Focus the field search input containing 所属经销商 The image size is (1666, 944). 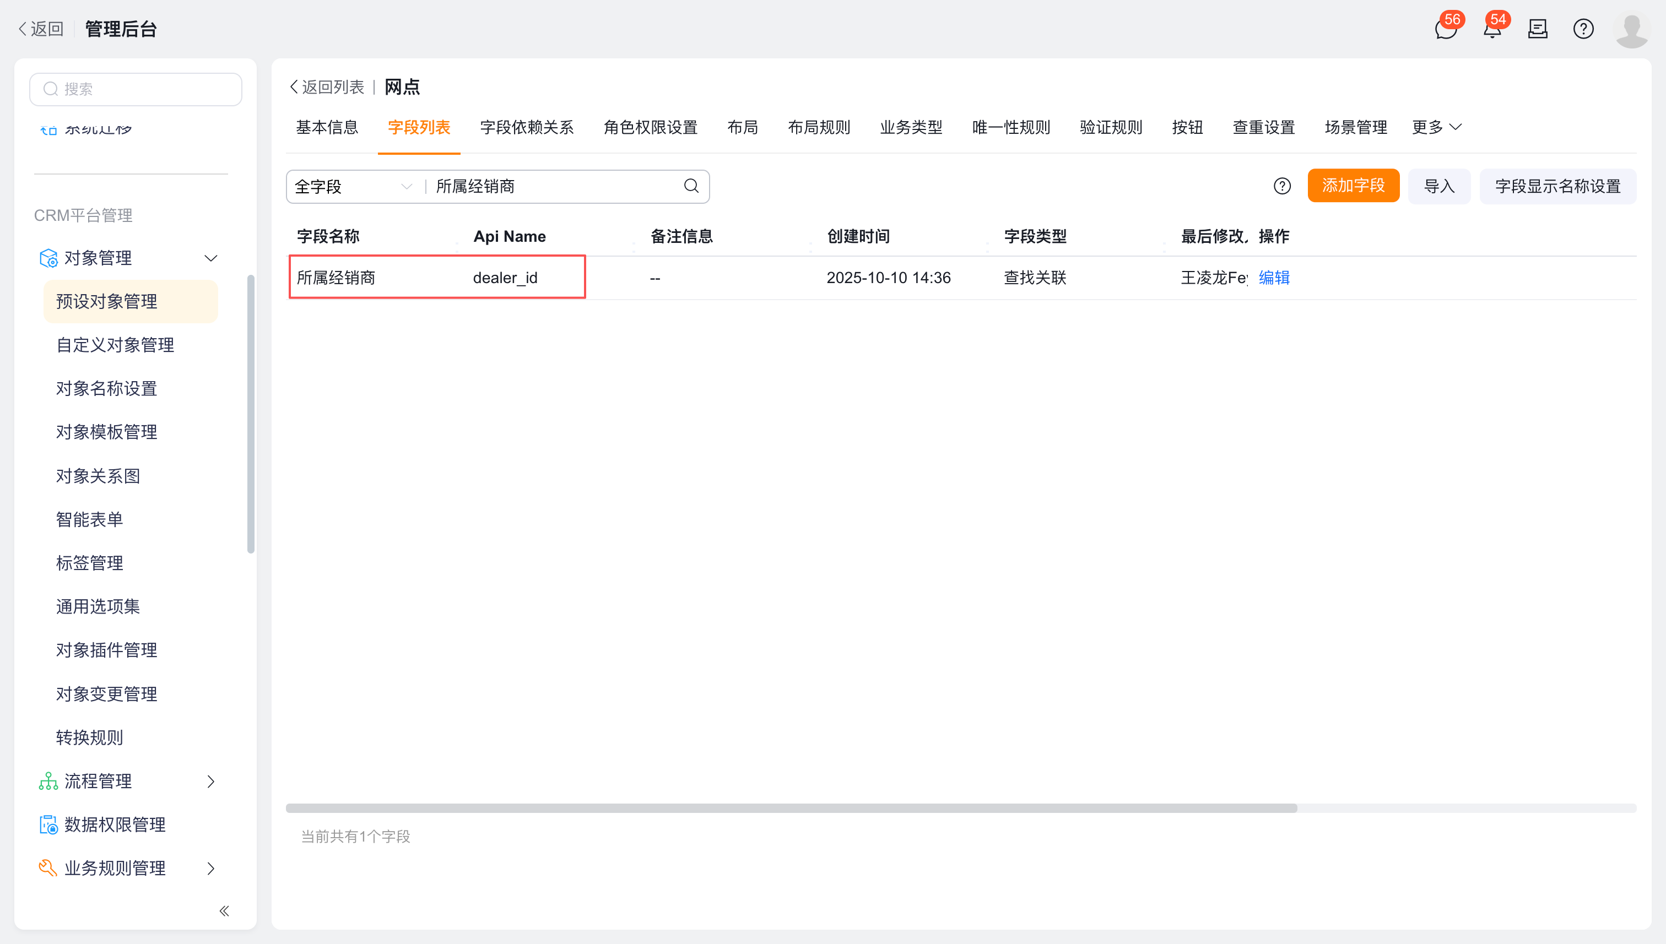click(555, 187)
